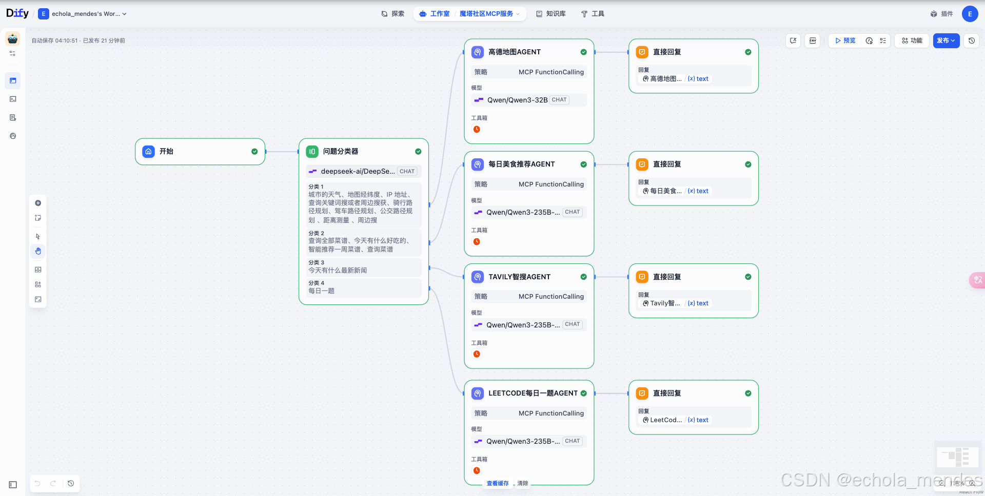Select the 开始 start node
The image size is (985, 496).
point(200,152)
